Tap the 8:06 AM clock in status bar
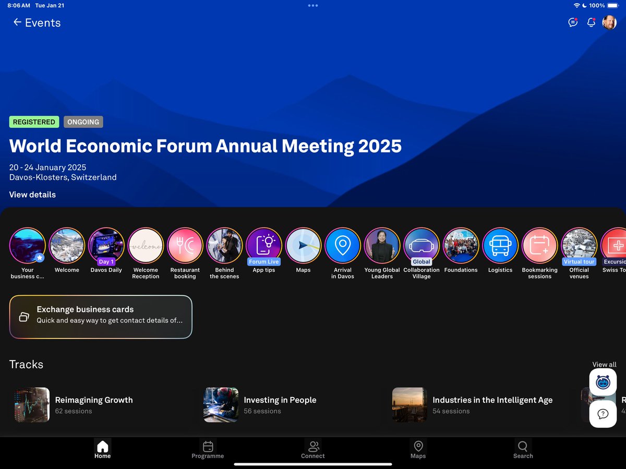Viewport: 626px width, 469px height. pyautogui.click(x=19, y=5)
